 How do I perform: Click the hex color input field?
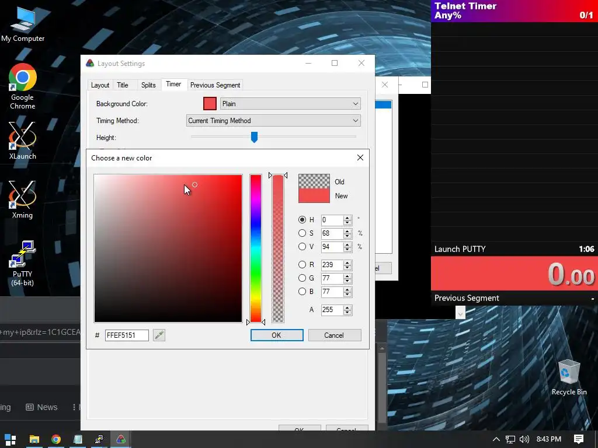coord(127,335)
